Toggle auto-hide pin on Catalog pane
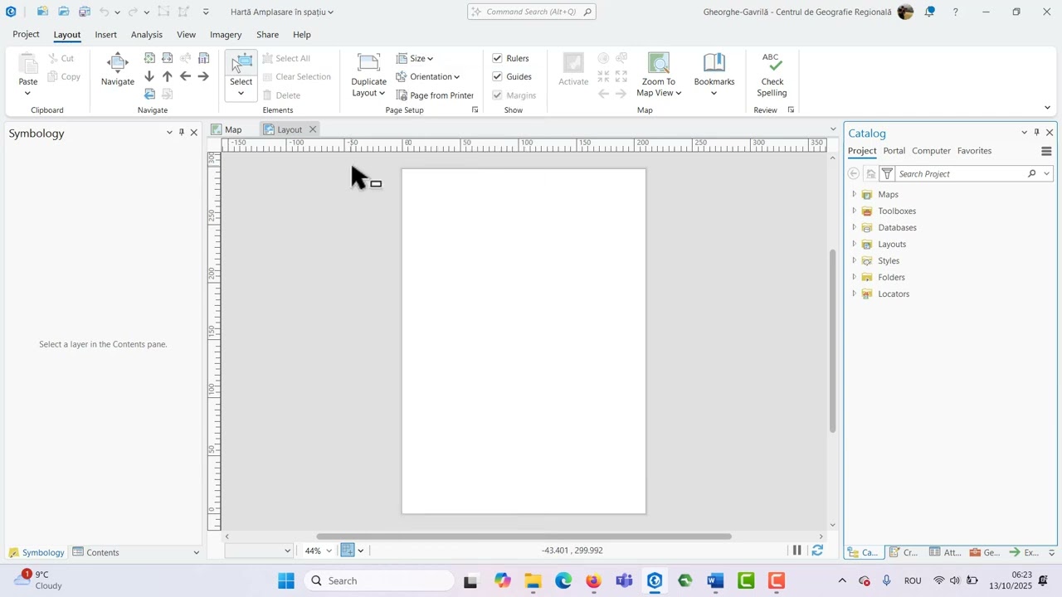This screenshot has width=1062, height=597. [x=1036, y=132]
